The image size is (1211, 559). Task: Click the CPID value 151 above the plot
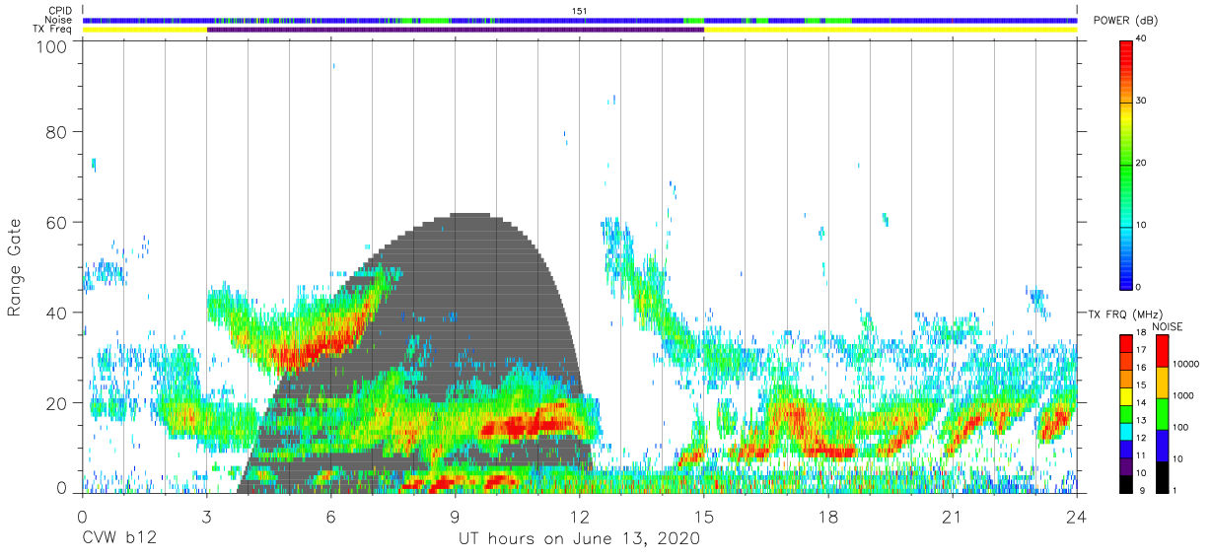tap(580, 11)
